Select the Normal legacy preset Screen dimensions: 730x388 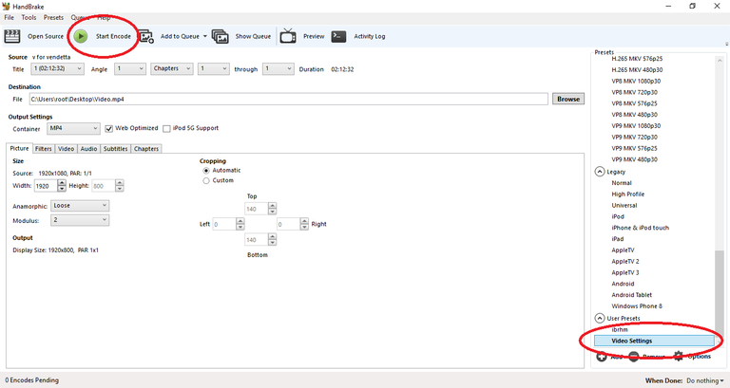tap(622, 183)
